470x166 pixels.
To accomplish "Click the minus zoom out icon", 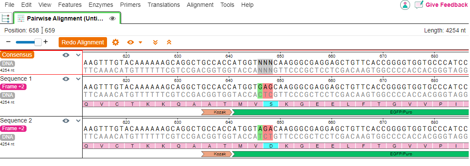I will 8,42.
